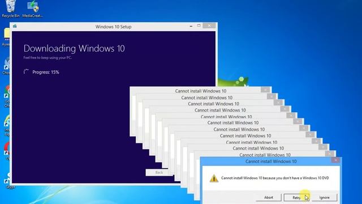Click the Skype desktop shortcut
Image resolution: width=362 pixels, height=204 pixels.
point(9,181)
